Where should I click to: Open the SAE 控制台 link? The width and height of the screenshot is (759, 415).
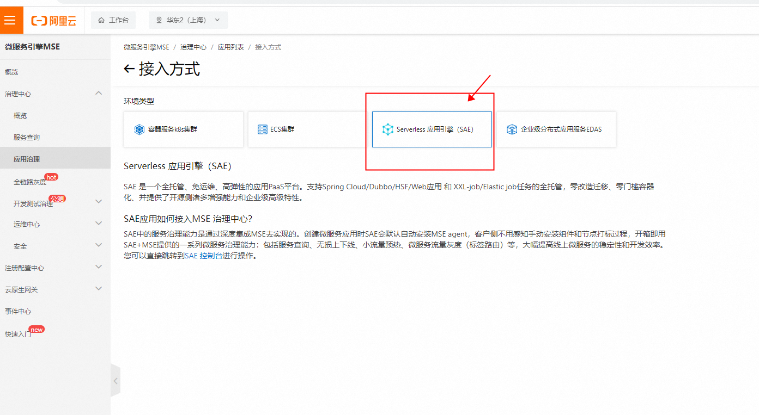click(203, 256)
